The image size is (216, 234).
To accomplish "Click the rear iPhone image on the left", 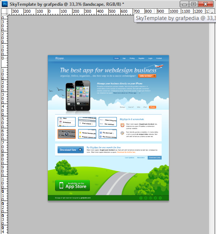I will 70,97.
